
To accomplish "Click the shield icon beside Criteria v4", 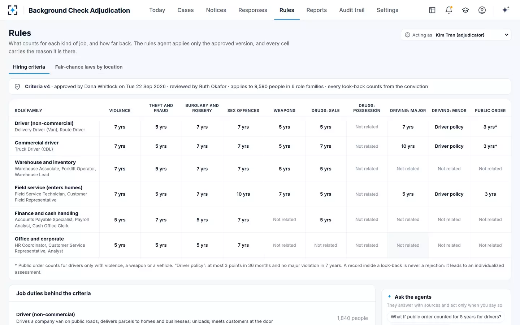I will point(17,87).
